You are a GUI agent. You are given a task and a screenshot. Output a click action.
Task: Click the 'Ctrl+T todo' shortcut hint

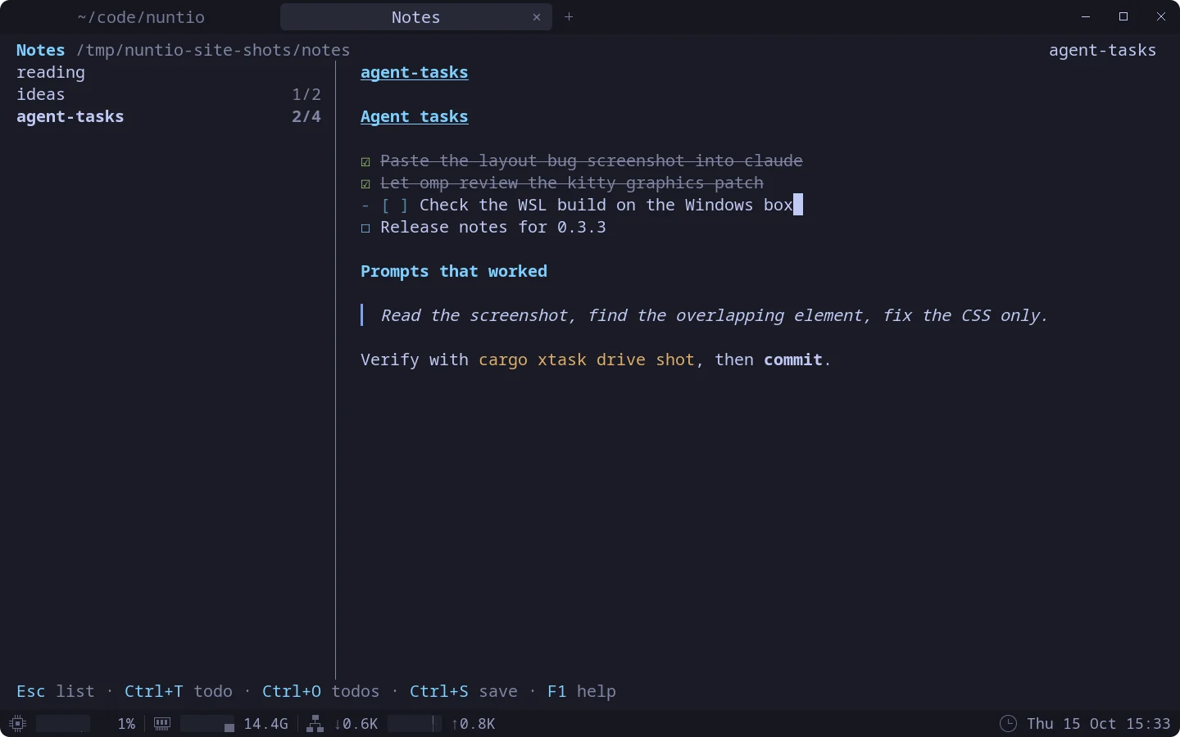point(179,692)
